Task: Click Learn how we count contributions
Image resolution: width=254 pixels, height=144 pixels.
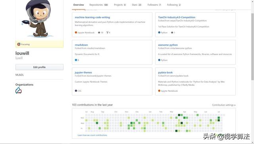Action: (92, 135)
